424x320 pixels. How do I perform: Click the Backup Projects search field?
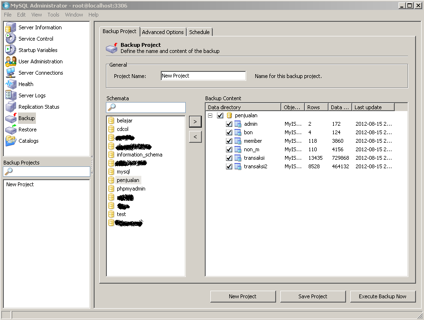46,172
